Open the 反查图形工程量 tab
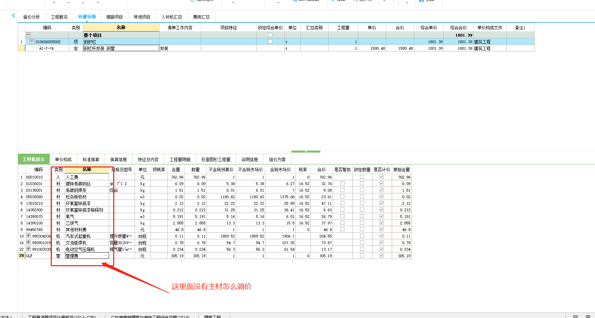The height and width of the screenshot is (318, 595). point(216,160)
